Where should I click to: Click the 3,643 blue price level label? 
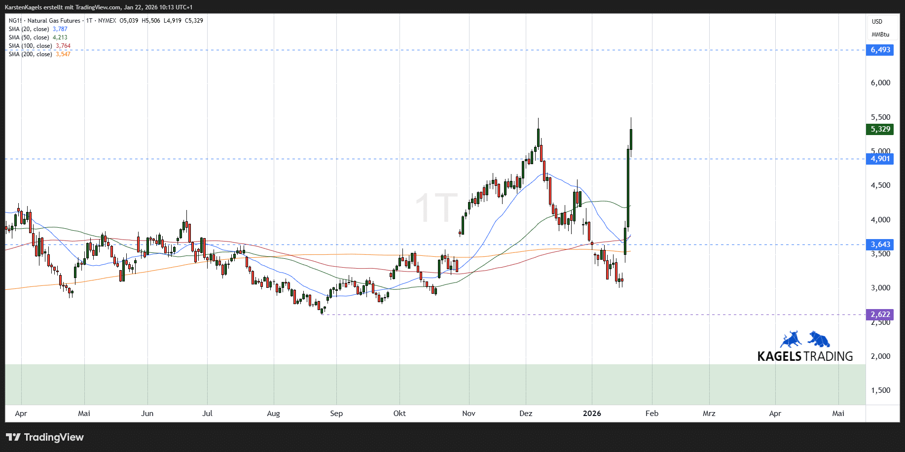[880, 244]
